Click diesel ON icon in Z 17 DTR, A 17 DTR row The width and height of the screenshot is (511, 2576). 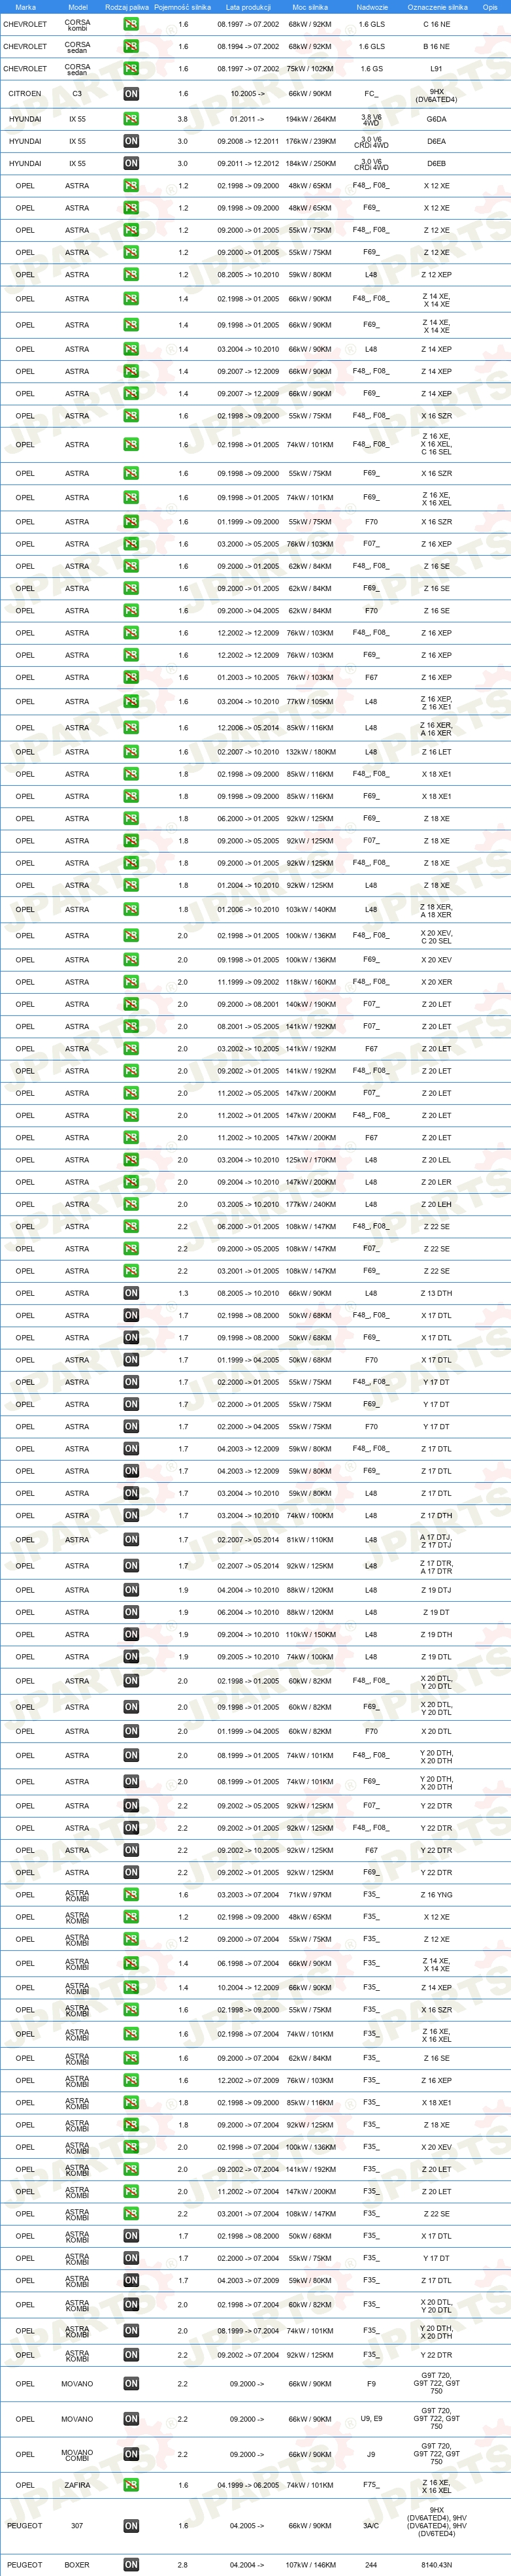point(131,1566)
